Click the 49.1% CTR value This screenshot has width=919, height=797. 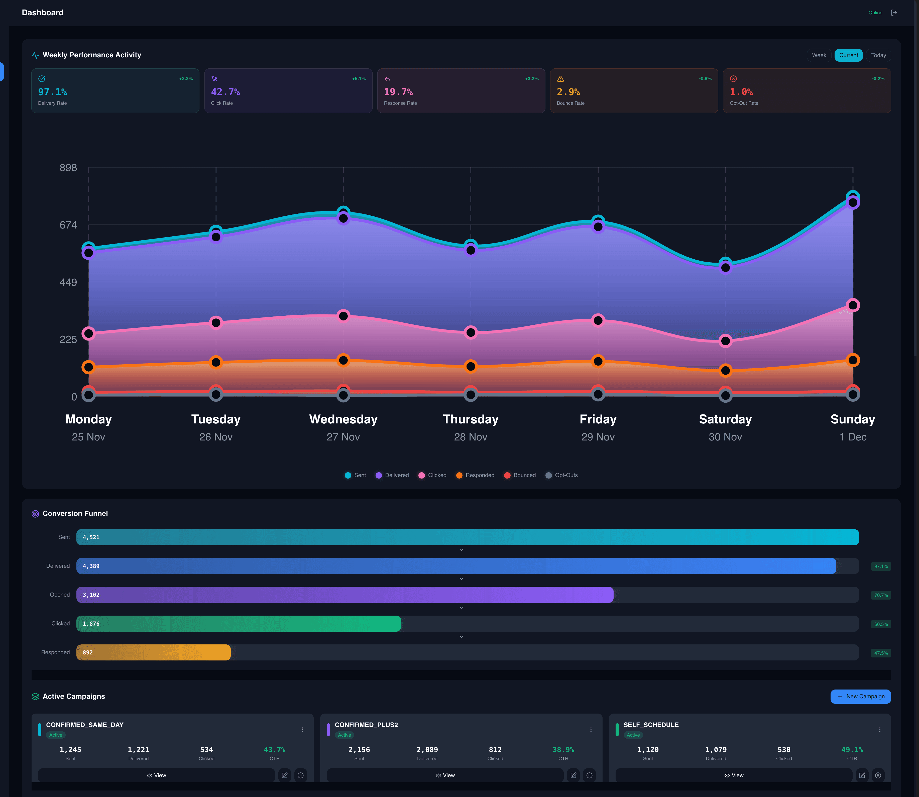click(x=852, y=750)
